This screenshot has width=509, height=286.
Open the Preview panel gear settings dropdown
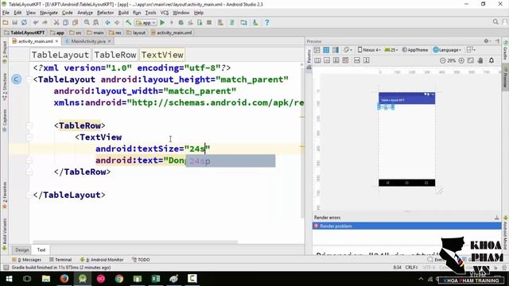pos(487,41)
